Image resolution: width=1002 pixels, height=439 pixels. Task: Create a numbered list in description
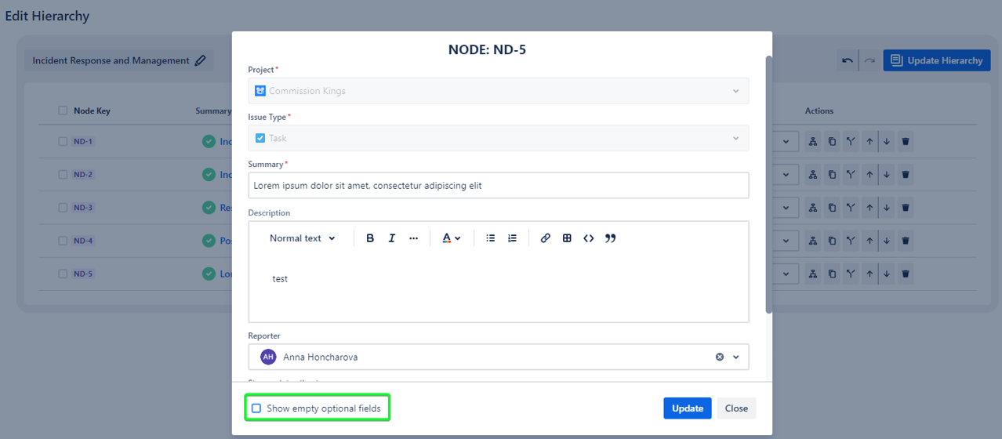click(512, 238)
